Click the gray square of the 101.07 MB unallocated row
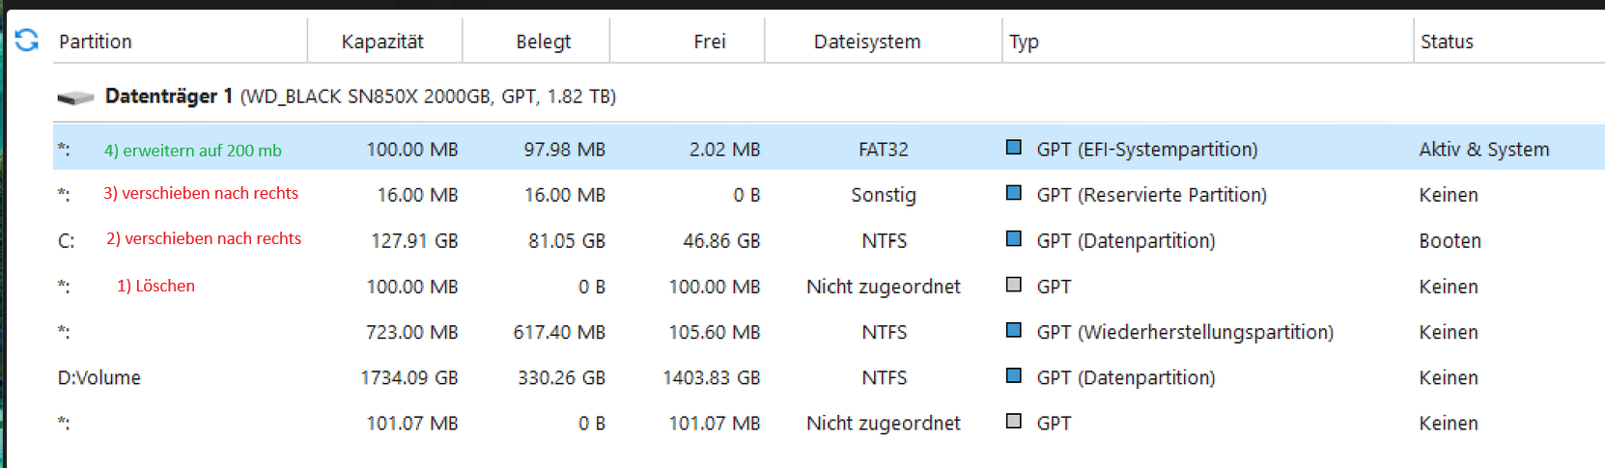Screen dimensions: 1605x468 (1013, 421)
